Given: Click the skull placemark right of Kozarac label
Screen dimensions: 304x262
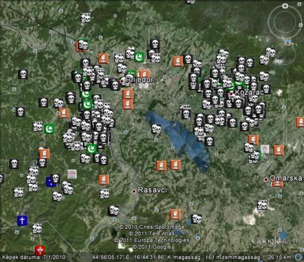Looking at the screenshot, I should (x=266, y=89).
